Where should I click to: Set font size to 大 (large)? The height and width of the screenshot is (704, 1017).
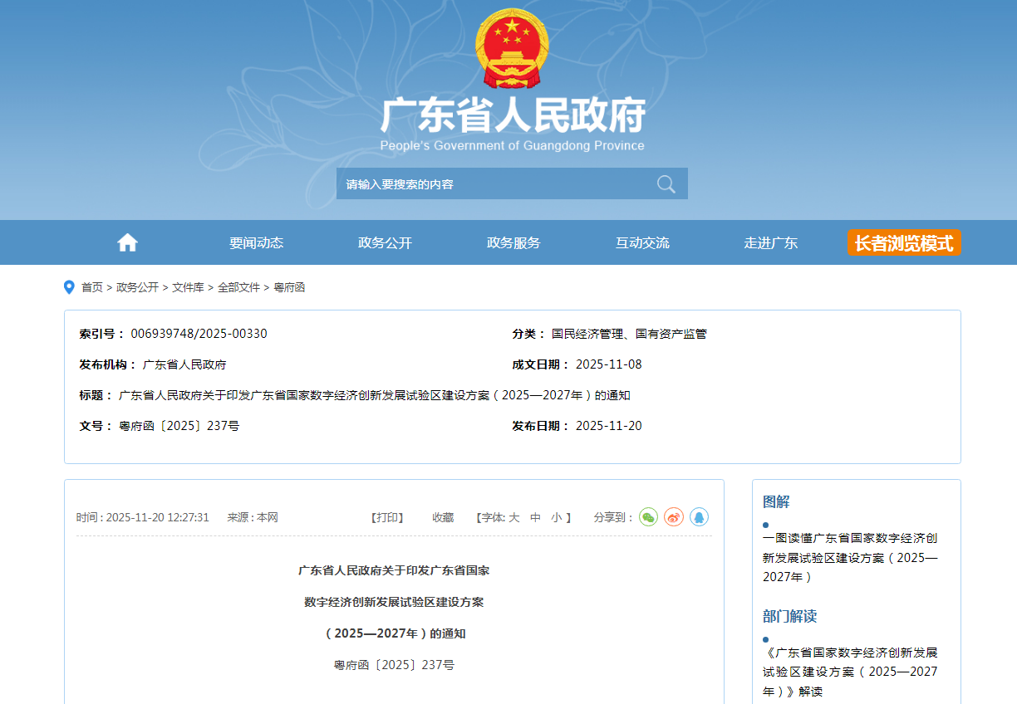[x=514, y=517]
